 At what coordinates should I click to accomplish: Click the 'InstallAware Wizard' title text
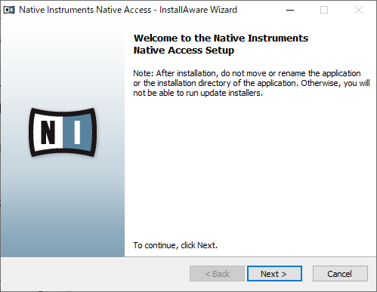(198, 10)
